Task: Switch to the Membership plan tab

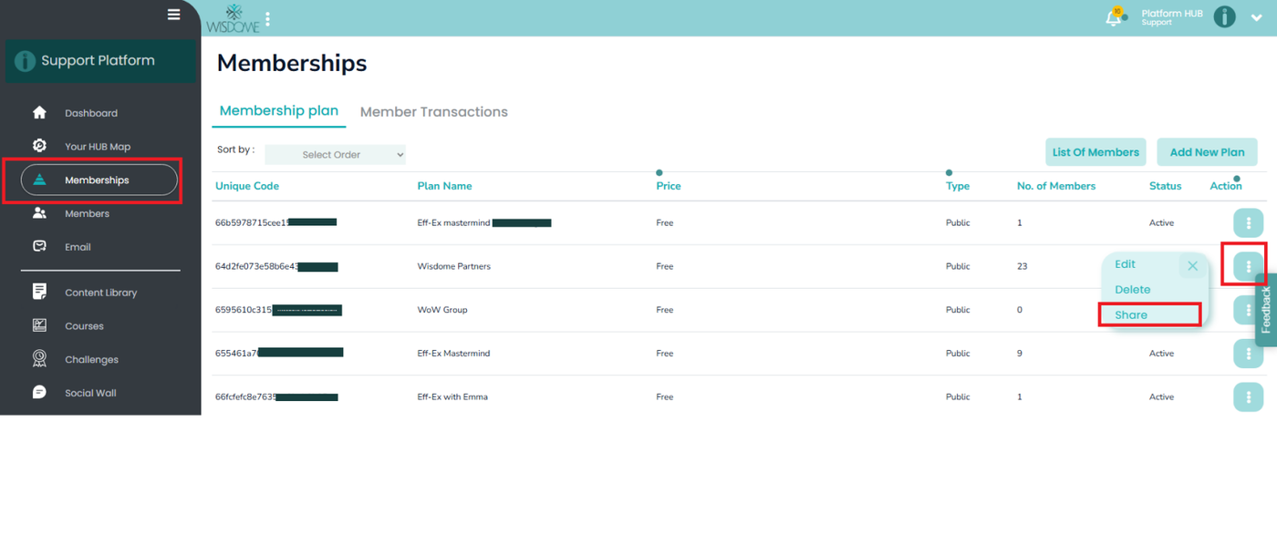Action: [x=279, y=111]
